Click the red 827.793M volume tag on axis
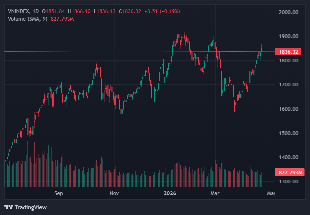 tap(290, 172)
